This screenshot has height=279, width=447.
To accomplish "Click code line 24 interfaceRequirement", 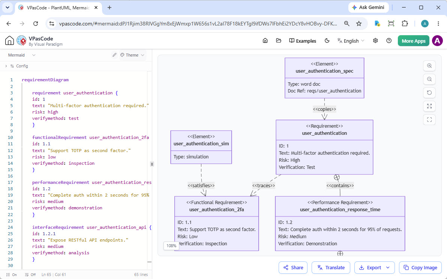I will (92, 227).
